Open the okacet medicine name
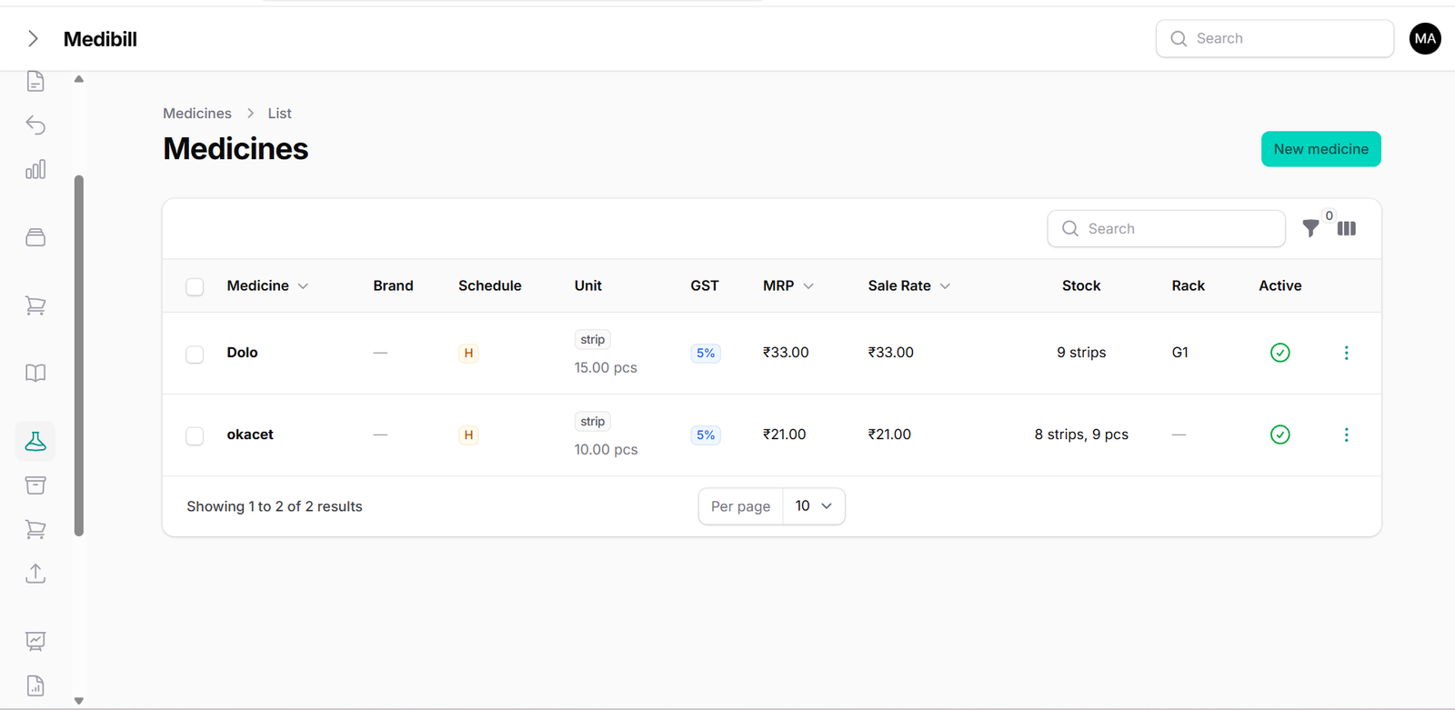This screenshot has width=1455, height=710. tap(250, 435)
